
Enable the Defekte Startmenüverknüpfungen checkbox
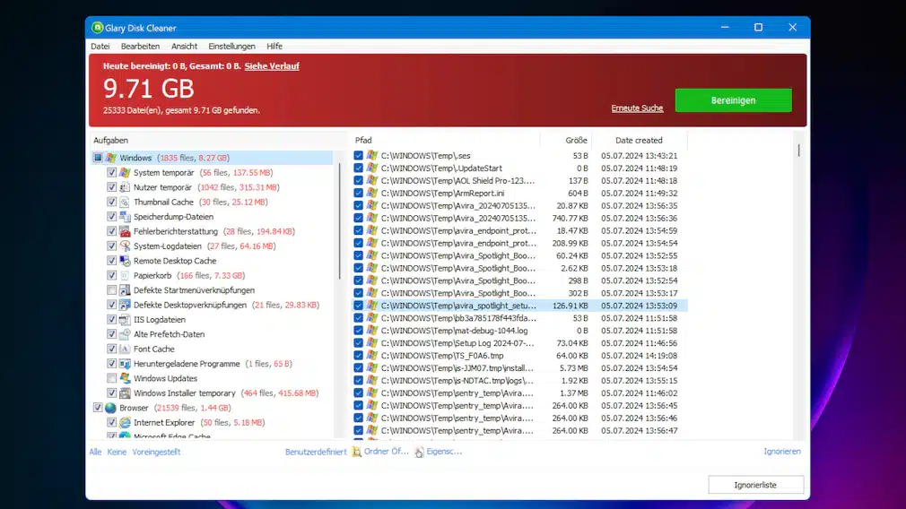click(111, 290)
